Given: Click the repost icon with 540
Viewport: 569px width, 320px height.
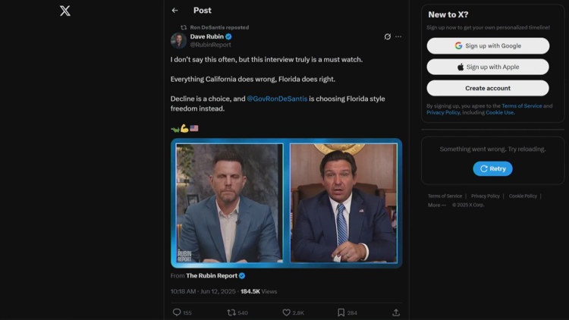Looking at the screenshot, I should tap(231, 312).
